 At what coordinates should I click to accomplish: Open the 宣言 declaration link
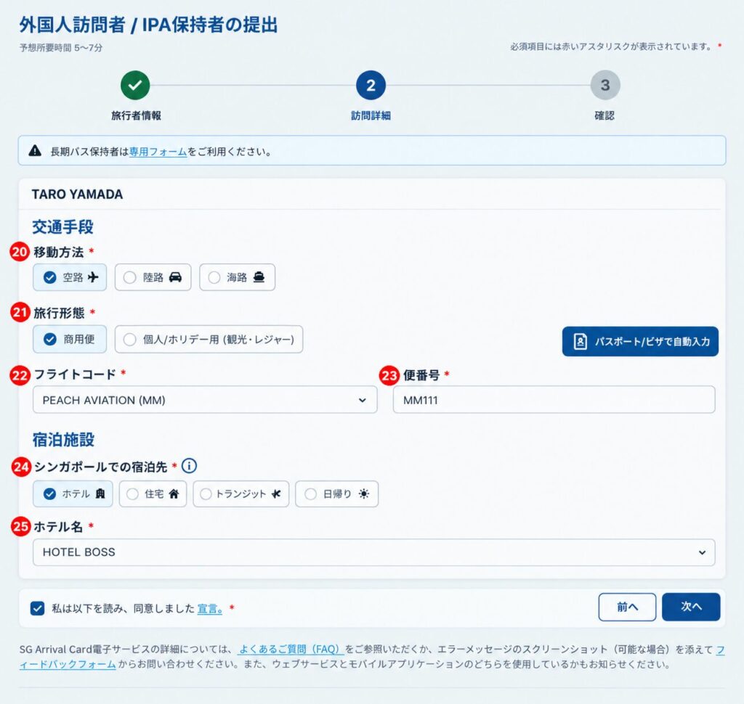pyautogui.click(x=210, y=608)
